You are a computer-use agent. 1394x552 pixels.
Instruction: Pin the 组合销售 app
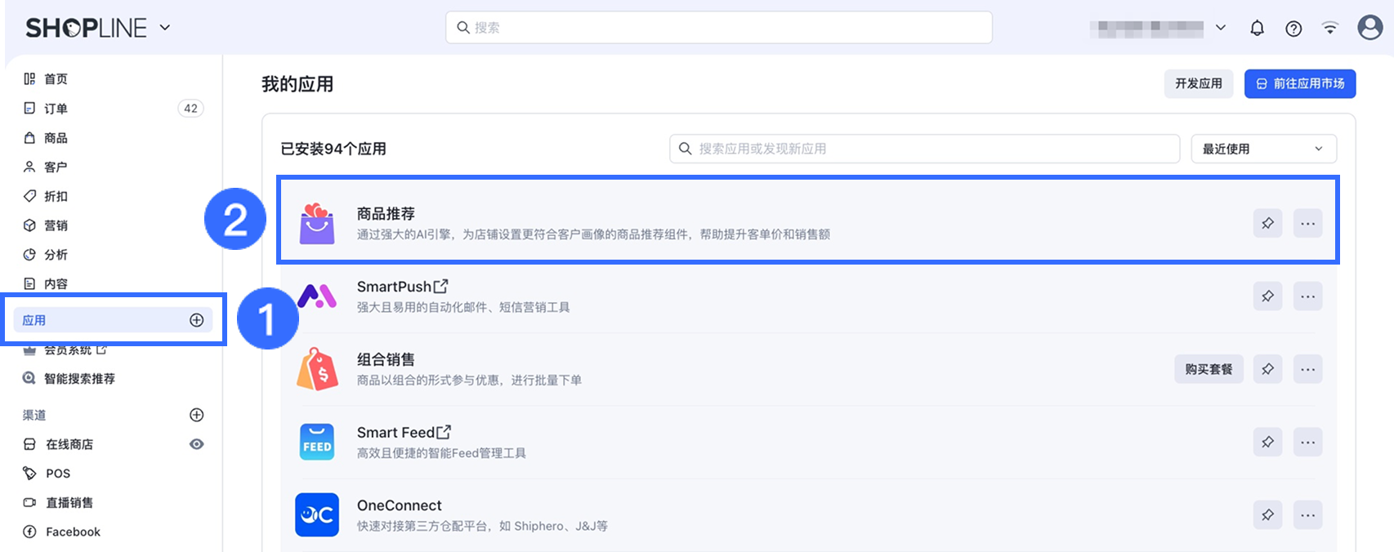(1267, 369)
